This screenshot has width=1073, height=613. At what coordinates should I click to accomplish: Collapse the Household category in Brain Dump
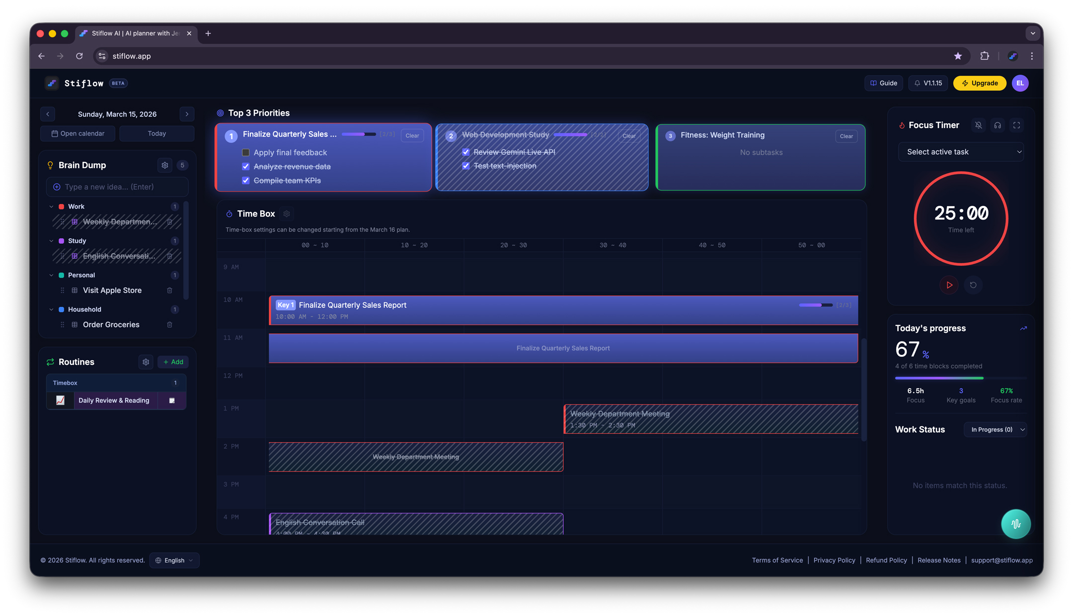pos(51,309)
